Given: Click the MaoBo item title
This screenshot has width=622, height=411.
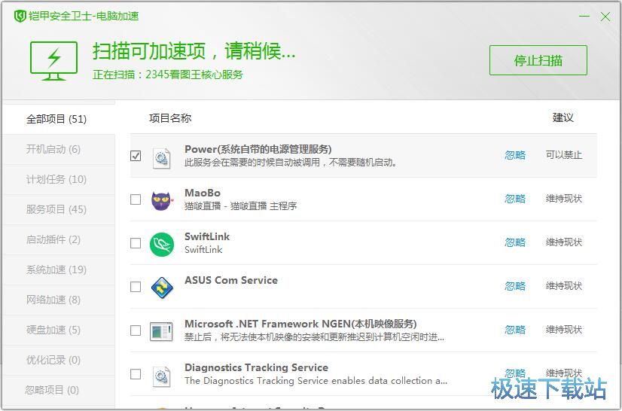Looking at the screenshot, I should [x=203, y=193].
